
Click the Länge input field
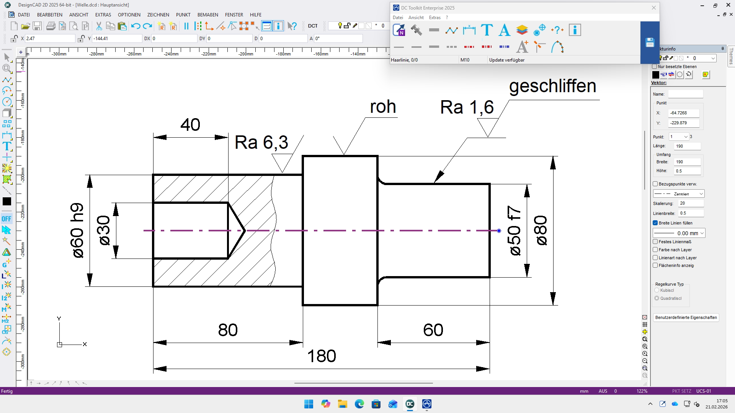pos(687,146)
